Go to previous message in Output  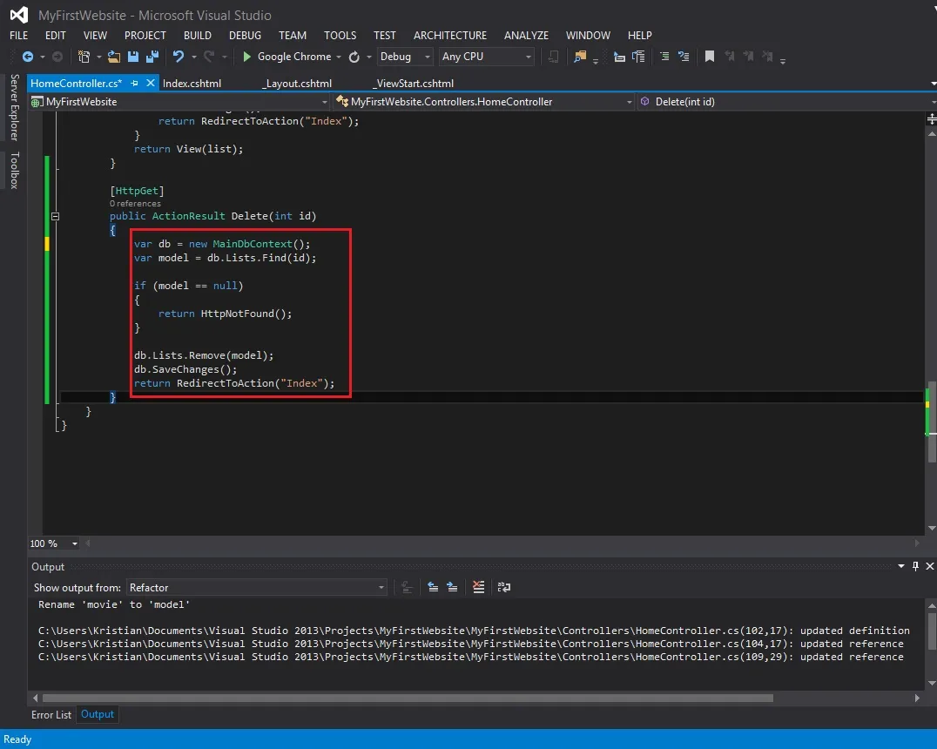pyautogui.click(x=433, y=587)
